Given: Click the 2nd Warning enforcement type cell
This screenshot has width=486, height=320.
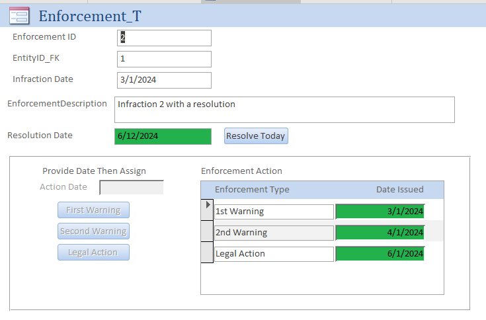Looking at the screenshot, I should click(x=274, y=233).
